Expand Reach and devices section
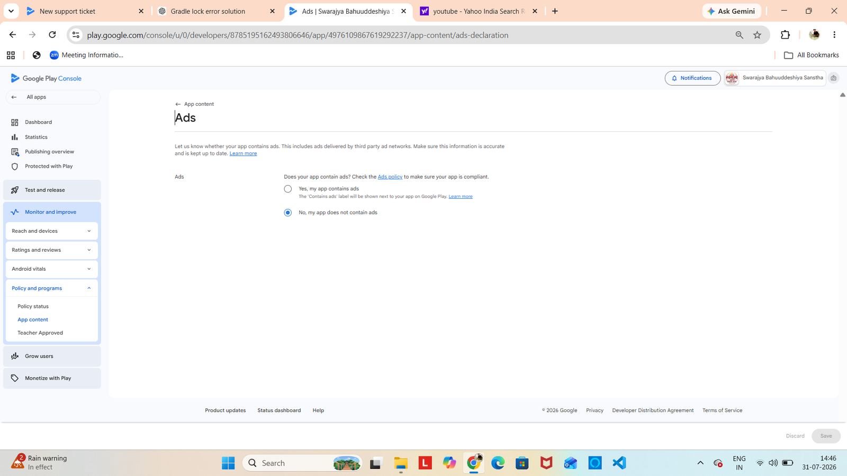The height and width of the screenshot is (476, 847). point(52,231)
